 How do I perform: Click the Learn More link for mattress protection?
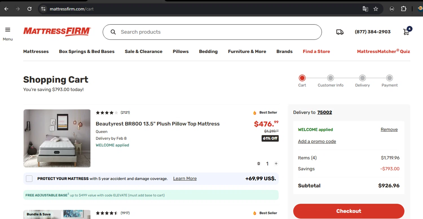pos(185,178)
